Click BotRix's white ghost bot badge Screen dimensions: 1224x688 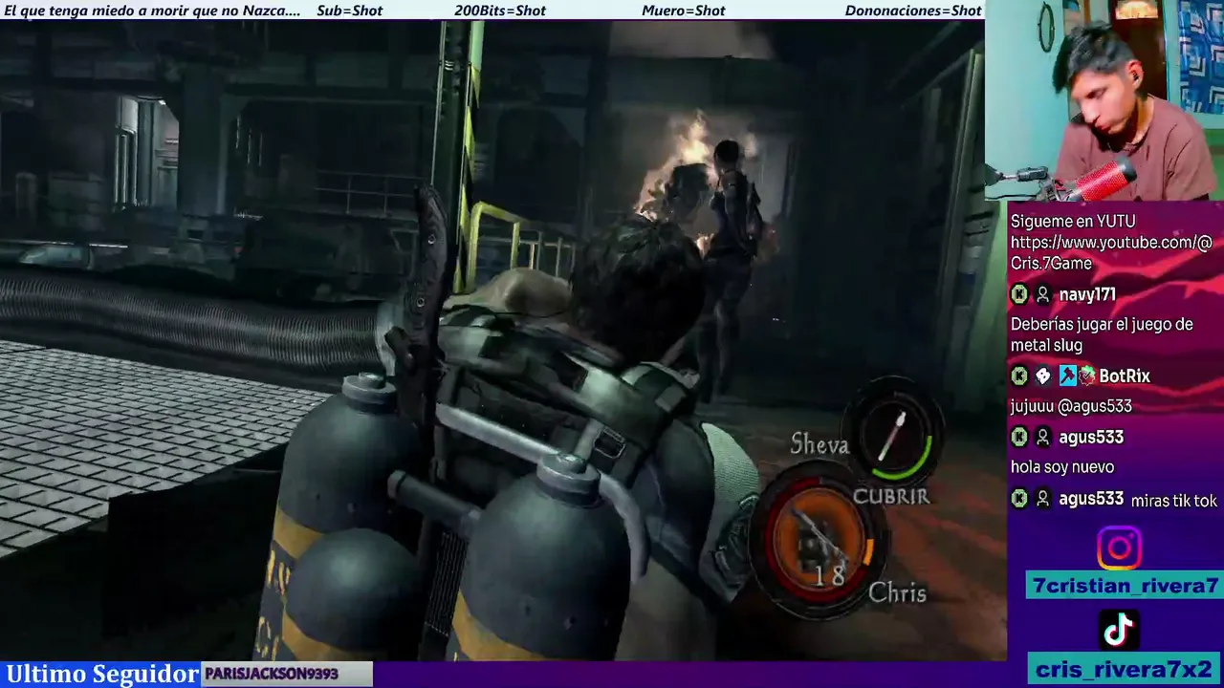(1043, 376)
